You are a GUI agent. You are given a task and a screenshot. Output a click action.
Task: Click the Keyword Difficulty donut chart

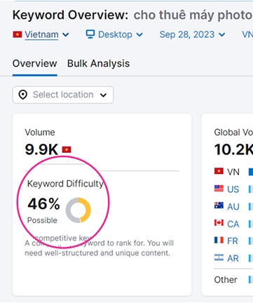coord(78,210)
